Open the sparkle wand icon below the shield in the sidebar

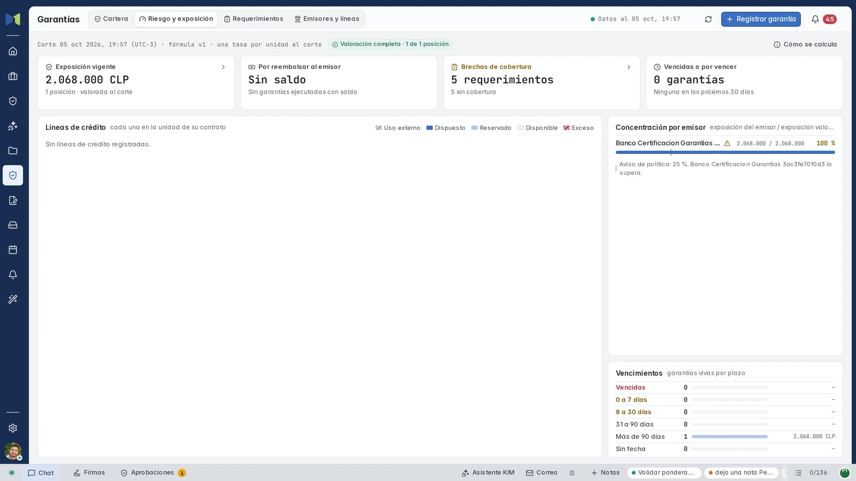coord(13,126)
